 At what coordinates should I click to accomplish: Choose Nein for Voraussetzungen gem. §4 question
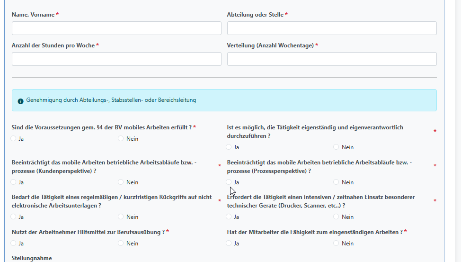click(x=121, y=138)
